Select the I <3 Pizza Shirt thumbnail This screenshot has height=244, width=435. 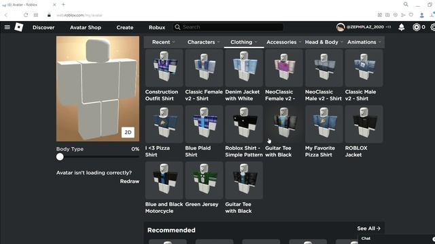[164, 124]
